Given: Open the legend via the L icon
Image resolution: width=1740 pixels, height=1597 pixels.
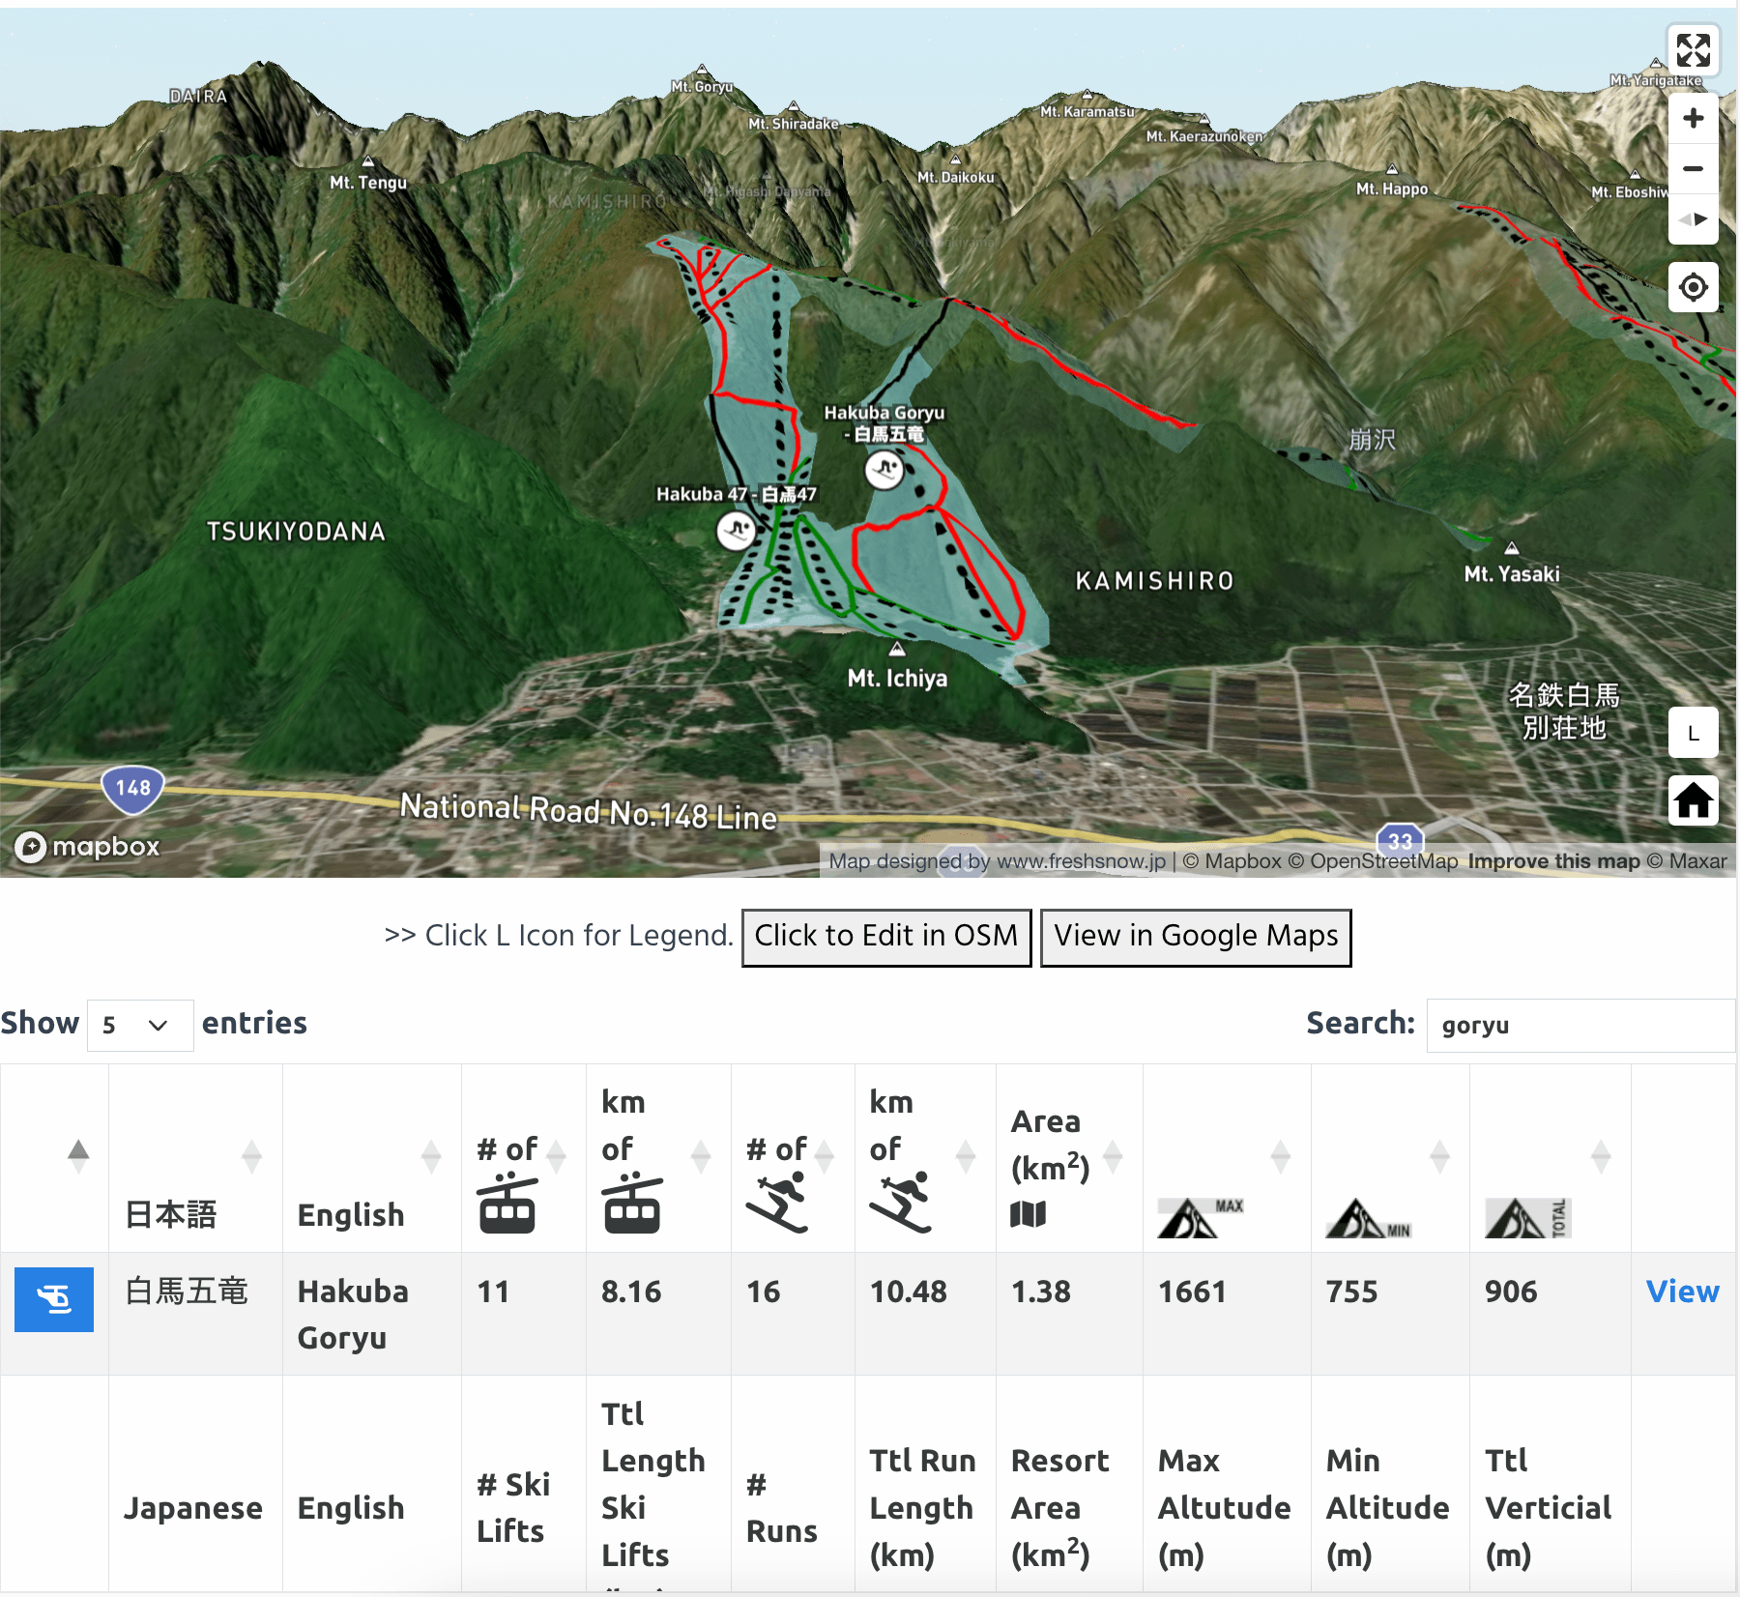Looking at the screenshot, I should (x=1694, y=733).
